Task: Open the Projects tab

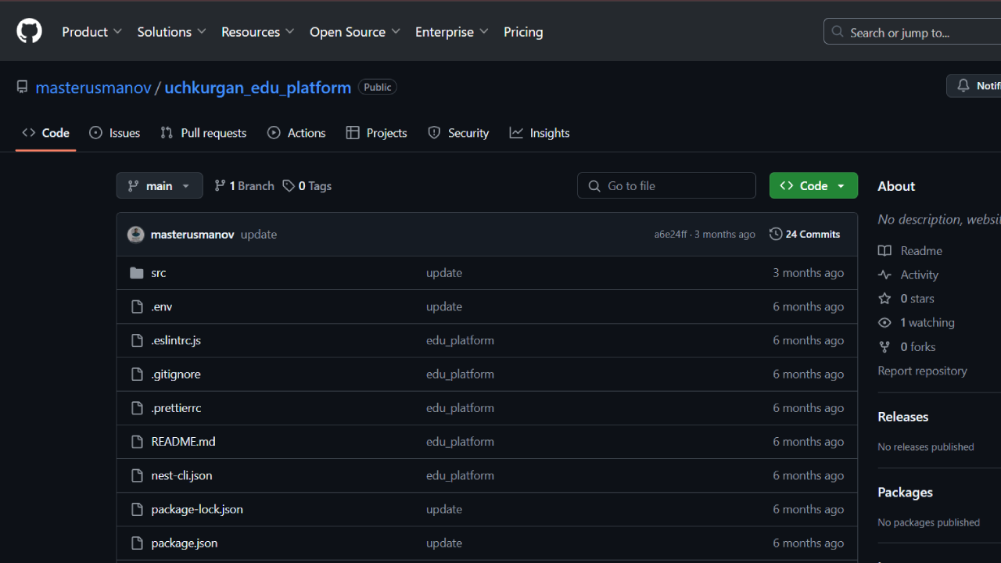Action: [x=377, y=133]
